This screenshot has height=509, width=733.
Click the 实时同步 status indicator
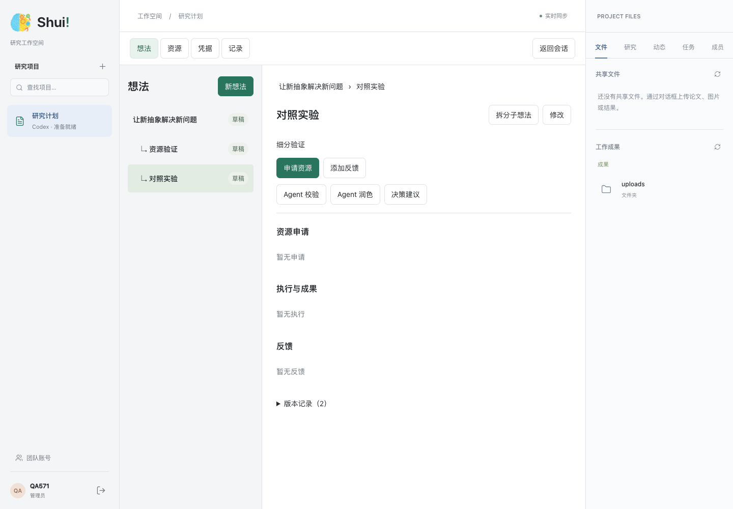553,16
